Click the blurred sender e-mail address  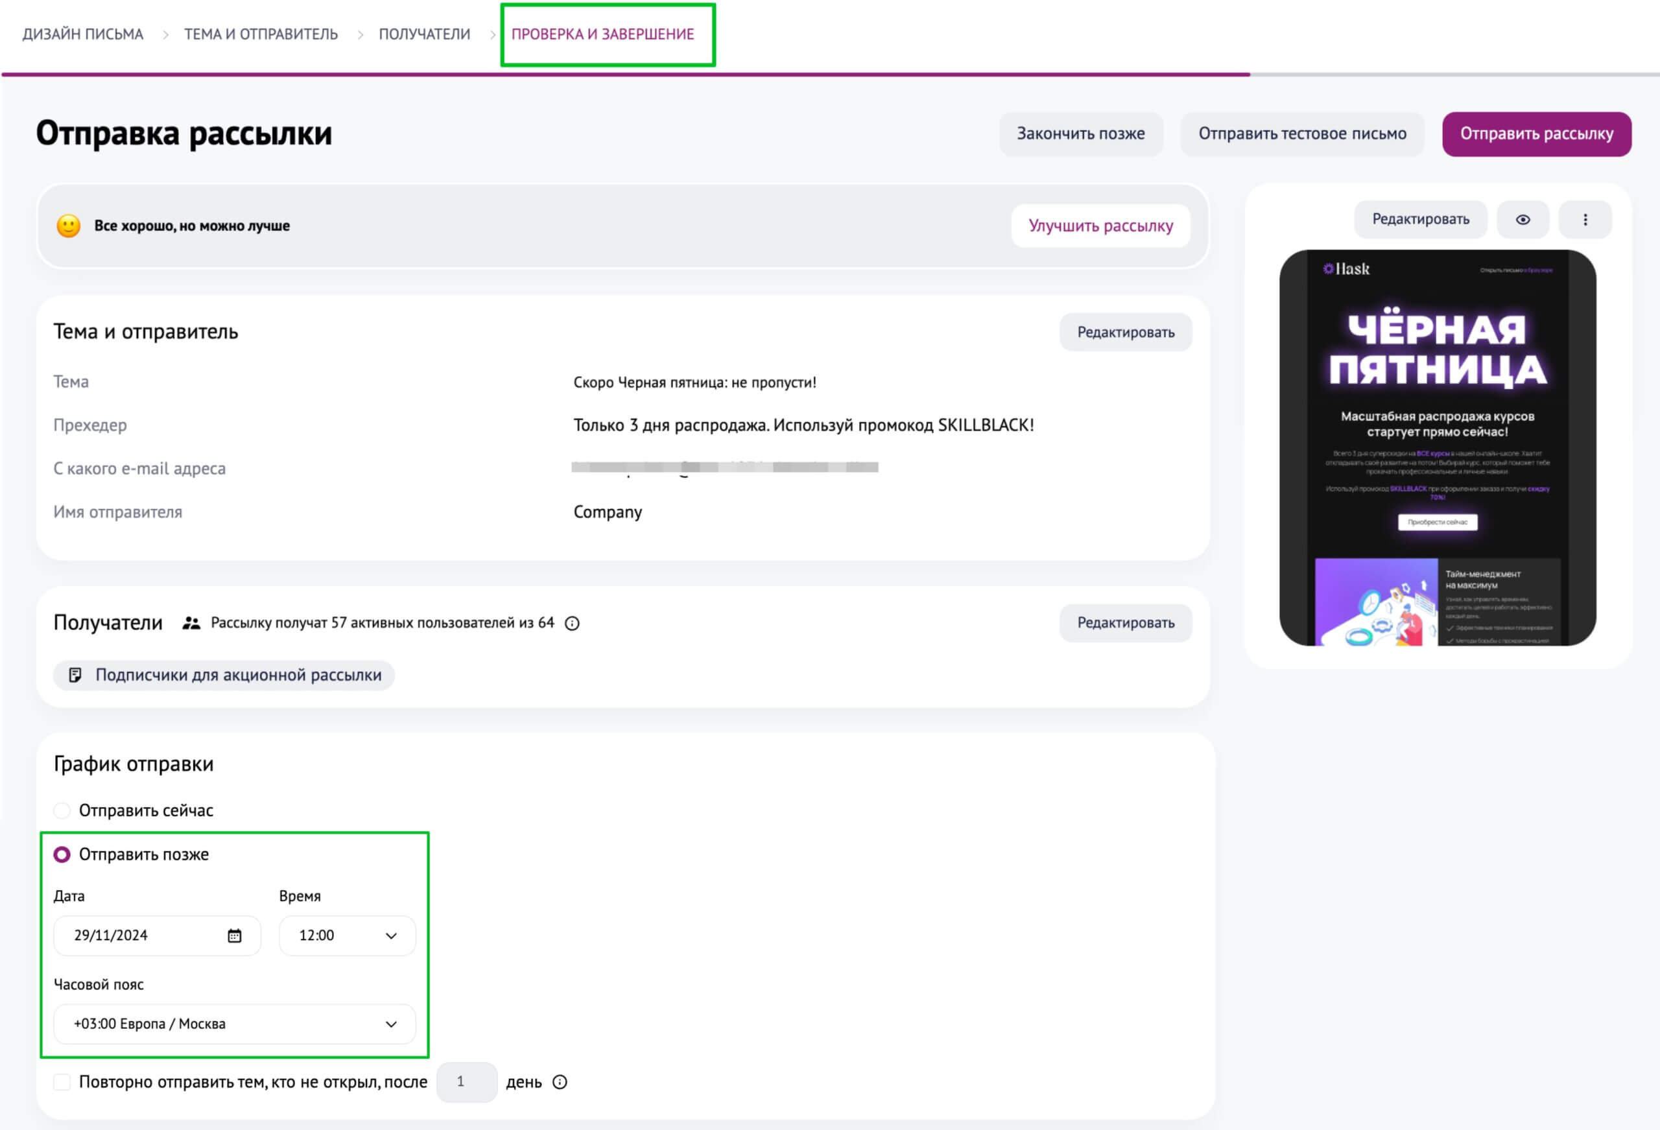725,467
